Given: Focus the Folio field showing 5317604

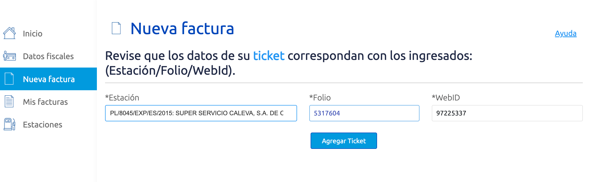Looking at the screenshot, I should pyautogui.click(x=364, y=113).
